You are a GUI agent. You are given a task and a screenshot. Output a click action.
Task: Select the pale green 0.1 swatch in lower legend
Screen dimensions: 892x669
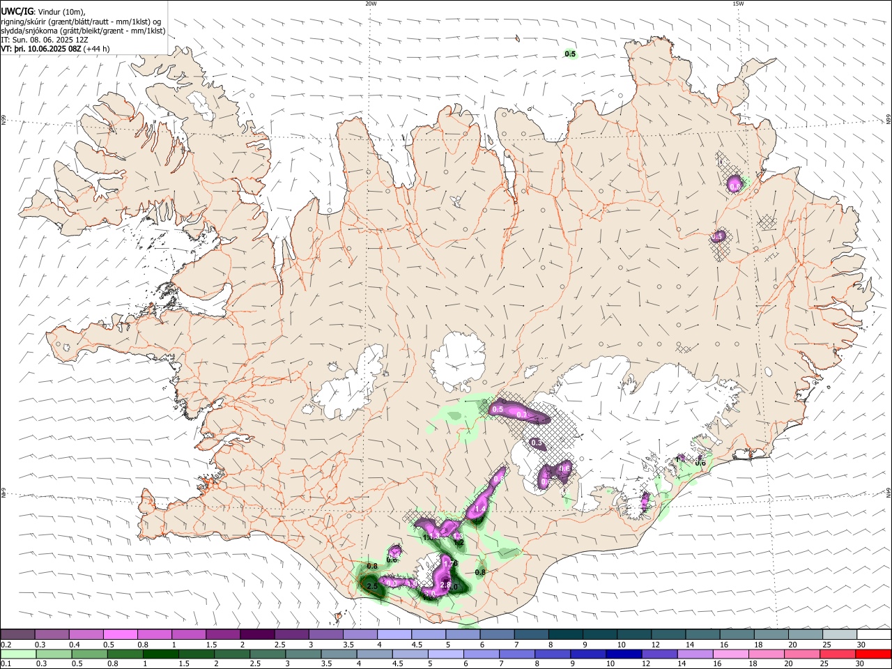(17, 654)
